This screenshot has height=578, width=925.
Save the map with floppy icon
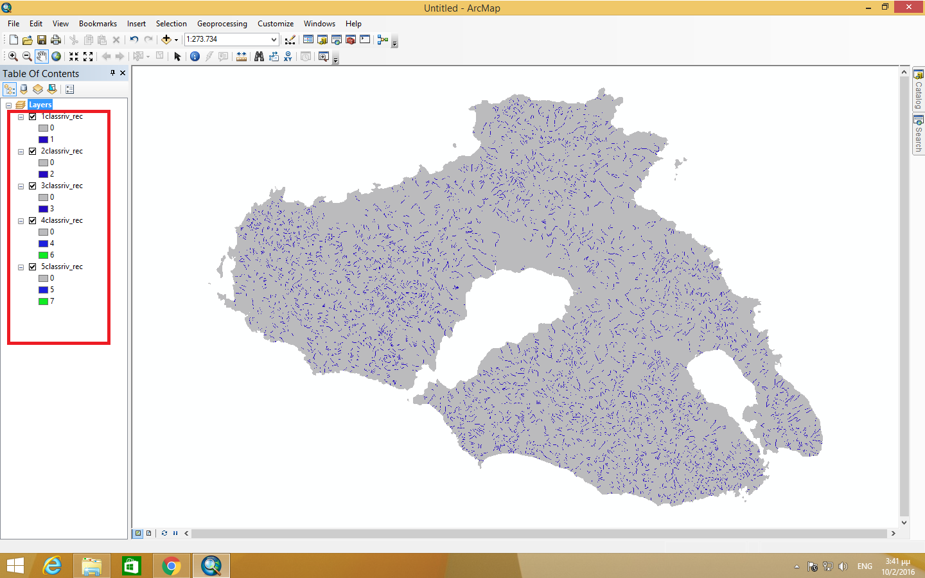tap(42, 40)
